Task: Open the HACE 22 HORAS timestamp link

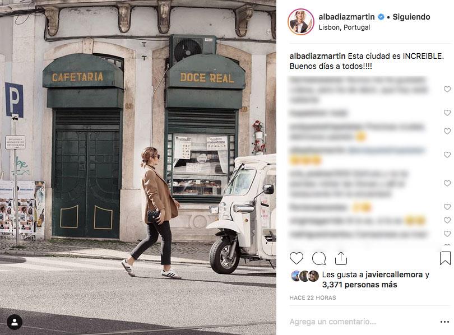Action: 313,297
